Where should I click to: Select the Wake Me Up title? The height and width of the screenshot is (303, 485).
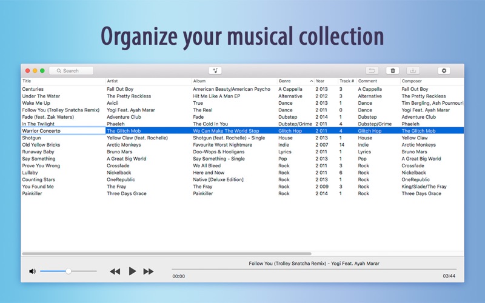point(36,103)
